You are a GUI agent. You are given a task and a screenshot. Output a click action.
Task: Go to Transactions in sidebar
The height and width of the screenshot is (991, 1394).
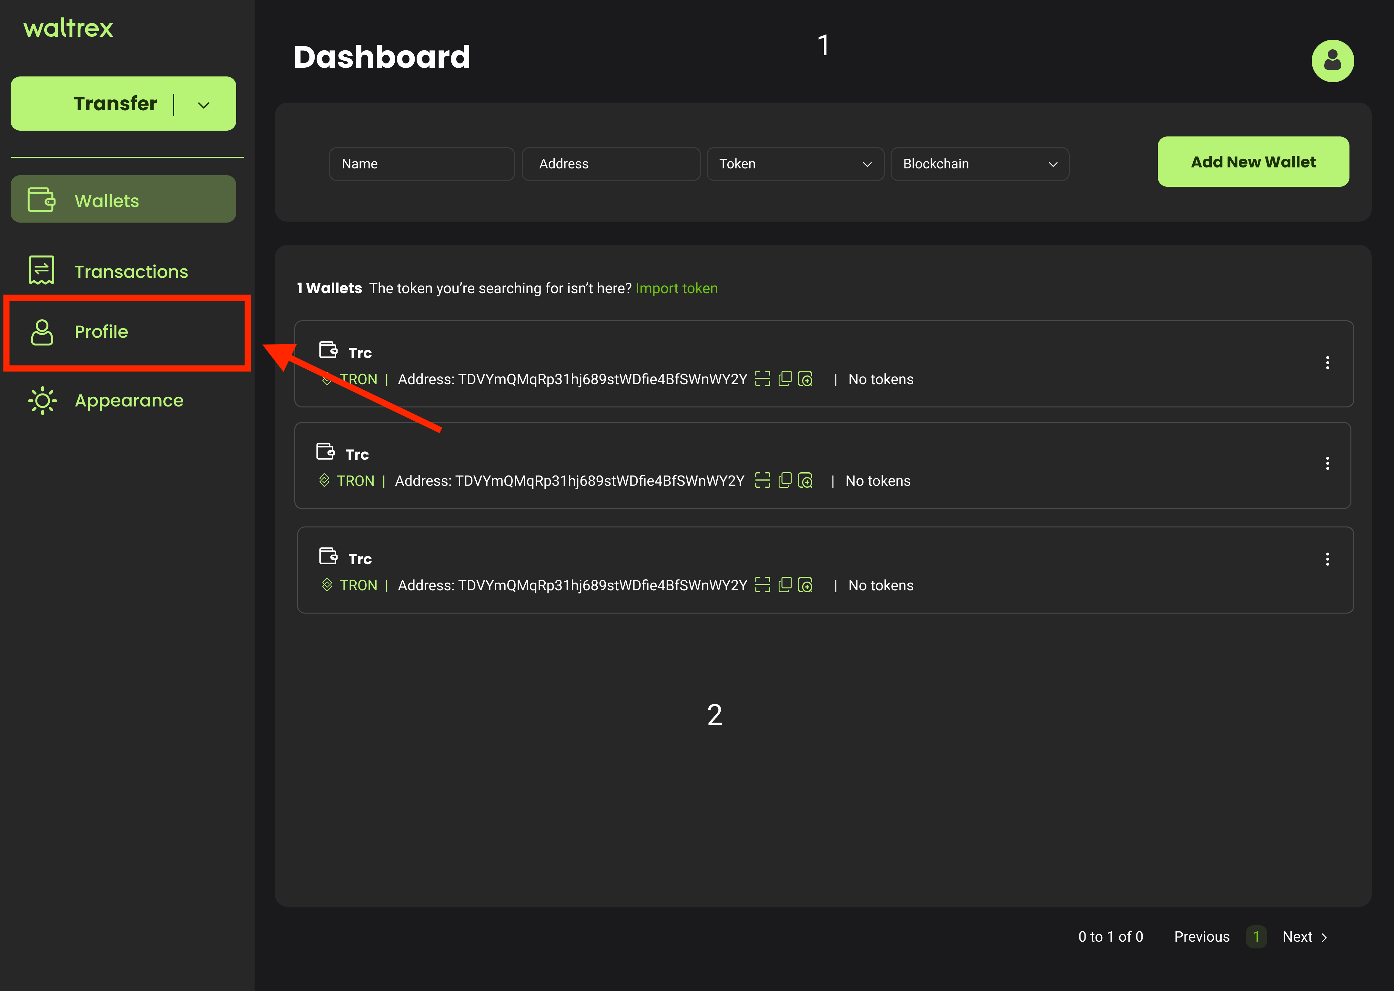131,272
